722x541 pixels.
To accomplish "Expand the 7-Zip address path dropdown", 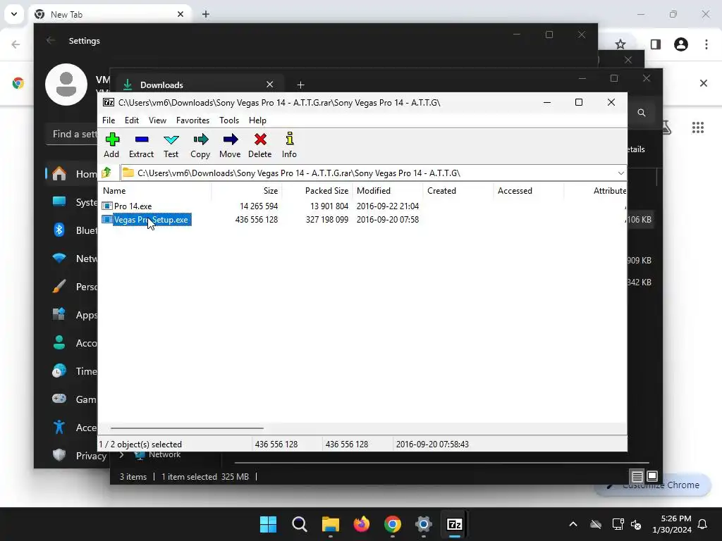I will (620, 173).
